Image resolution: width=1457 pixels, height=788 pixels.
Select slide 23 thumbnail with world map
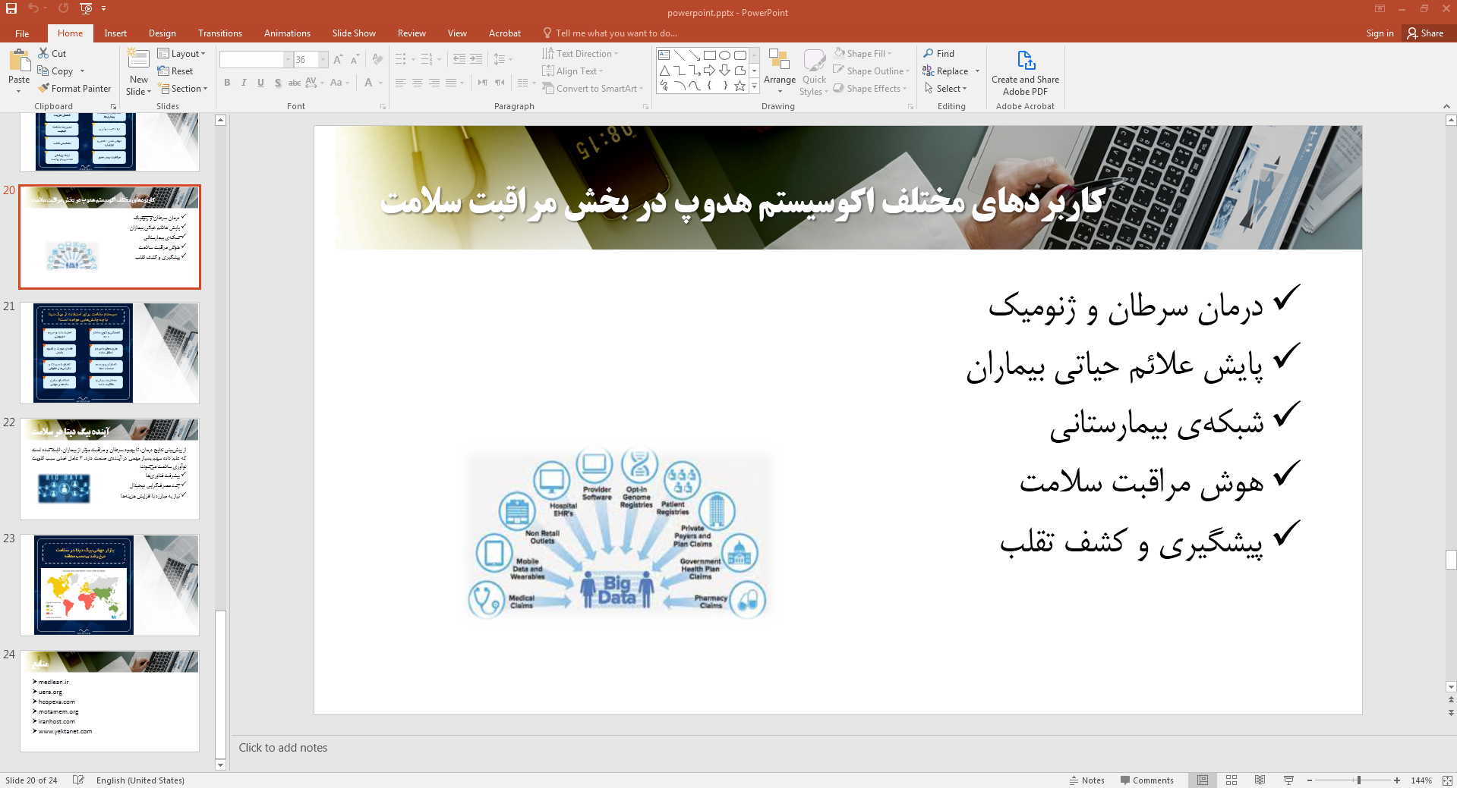(x=109, y=585)
